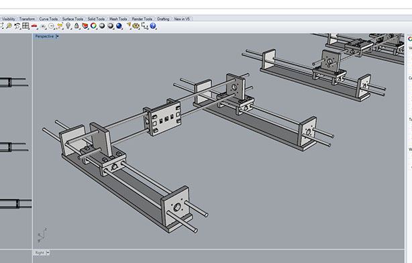
Task: Open the Visibility toolbar tab
Action: (9, 19)
